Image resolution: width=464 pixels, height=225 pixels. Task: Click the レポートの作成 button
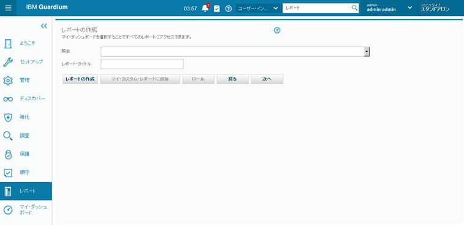pos(80,79)
